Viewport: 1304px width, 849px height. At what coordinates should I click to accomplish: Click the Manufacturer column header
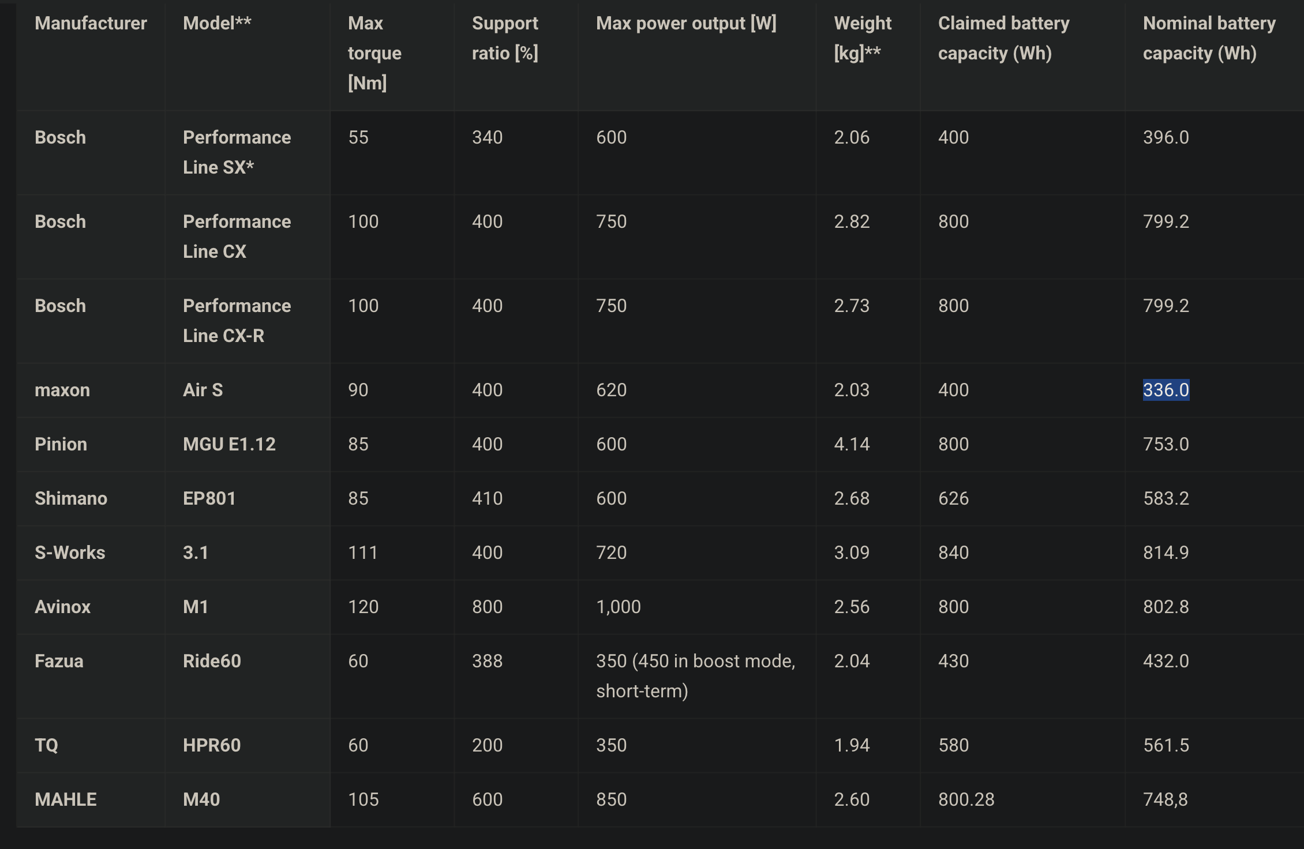[x=91, y=23]
